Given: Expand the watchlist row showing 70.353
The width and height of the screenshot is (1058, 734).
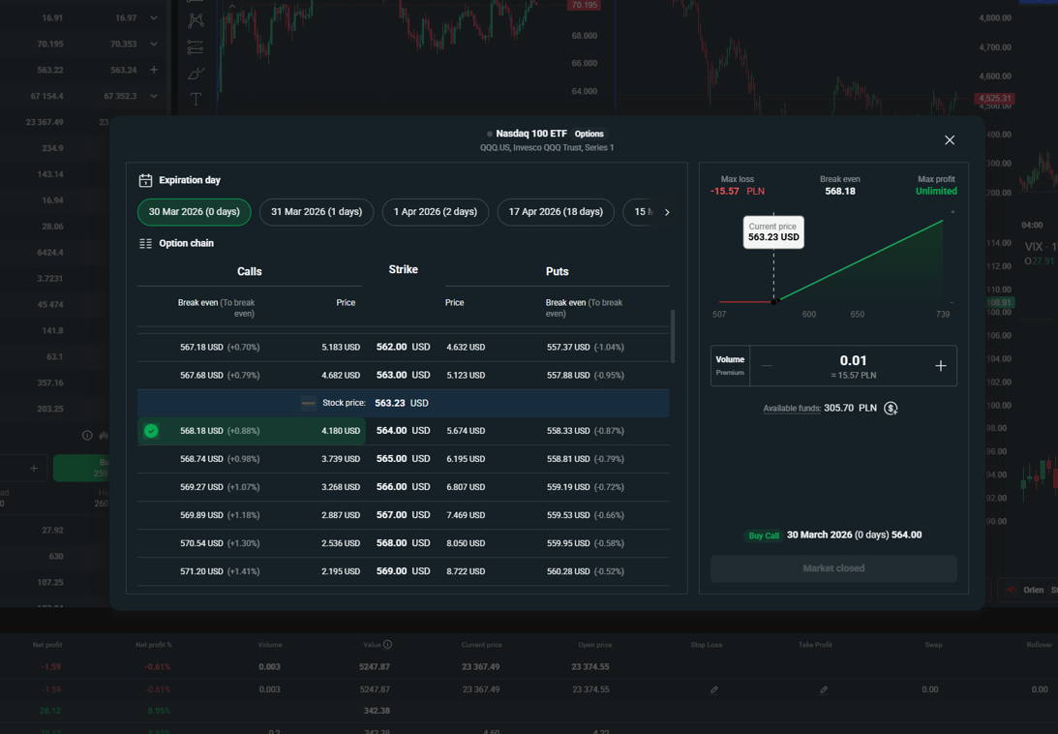Looking at the screenshot, I should 153,45.
